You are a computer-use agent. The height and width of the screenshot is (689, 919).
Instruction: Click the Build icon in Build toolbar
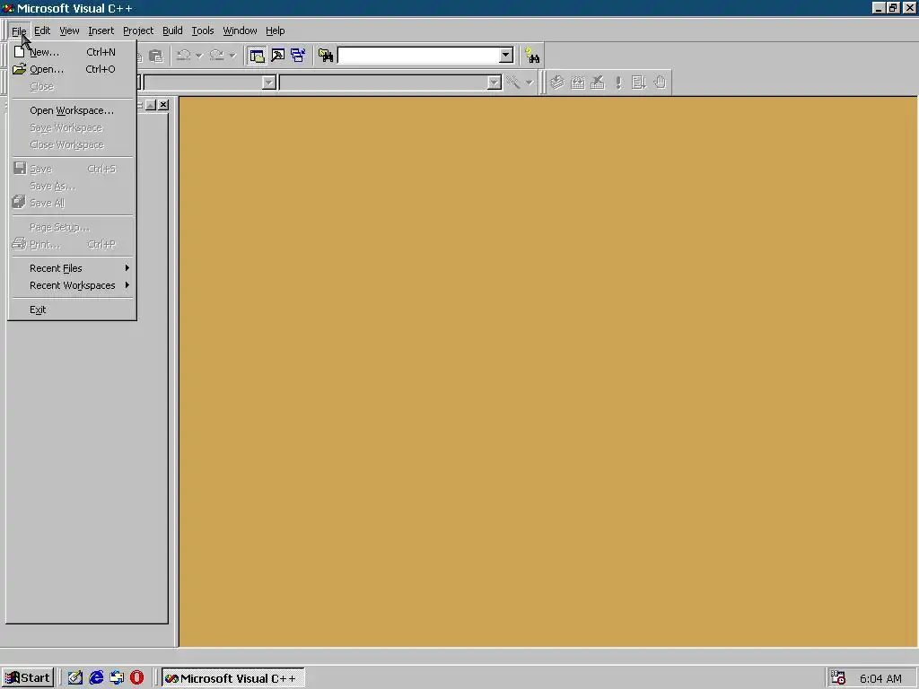click(x=577, y=83)
